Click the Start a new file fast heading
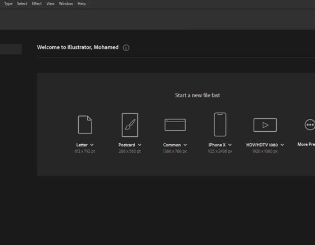 point(197,95)
